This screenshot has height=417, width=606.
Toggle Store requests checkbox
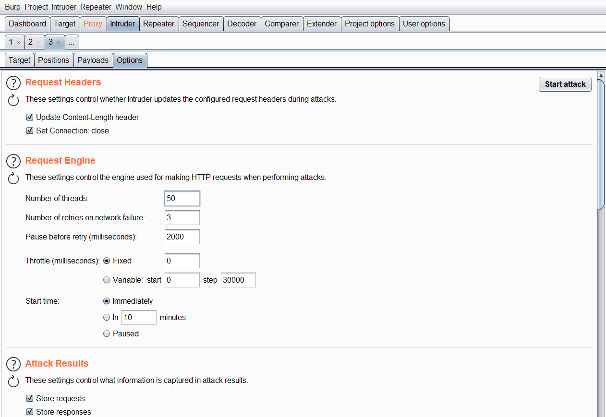pyautogui.click(x=30, y=398)
